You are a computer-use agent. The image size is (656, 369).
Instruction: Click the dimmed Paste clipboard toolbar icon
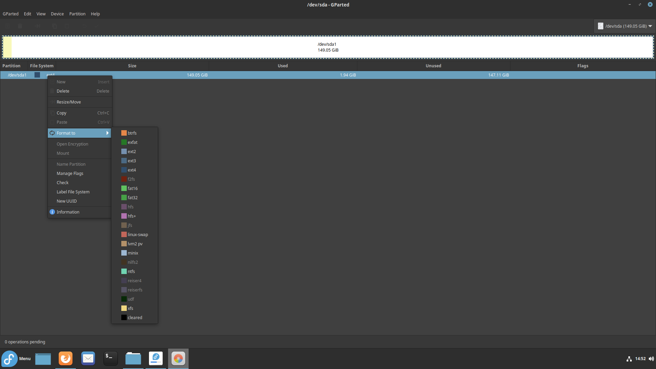[67, 26]
